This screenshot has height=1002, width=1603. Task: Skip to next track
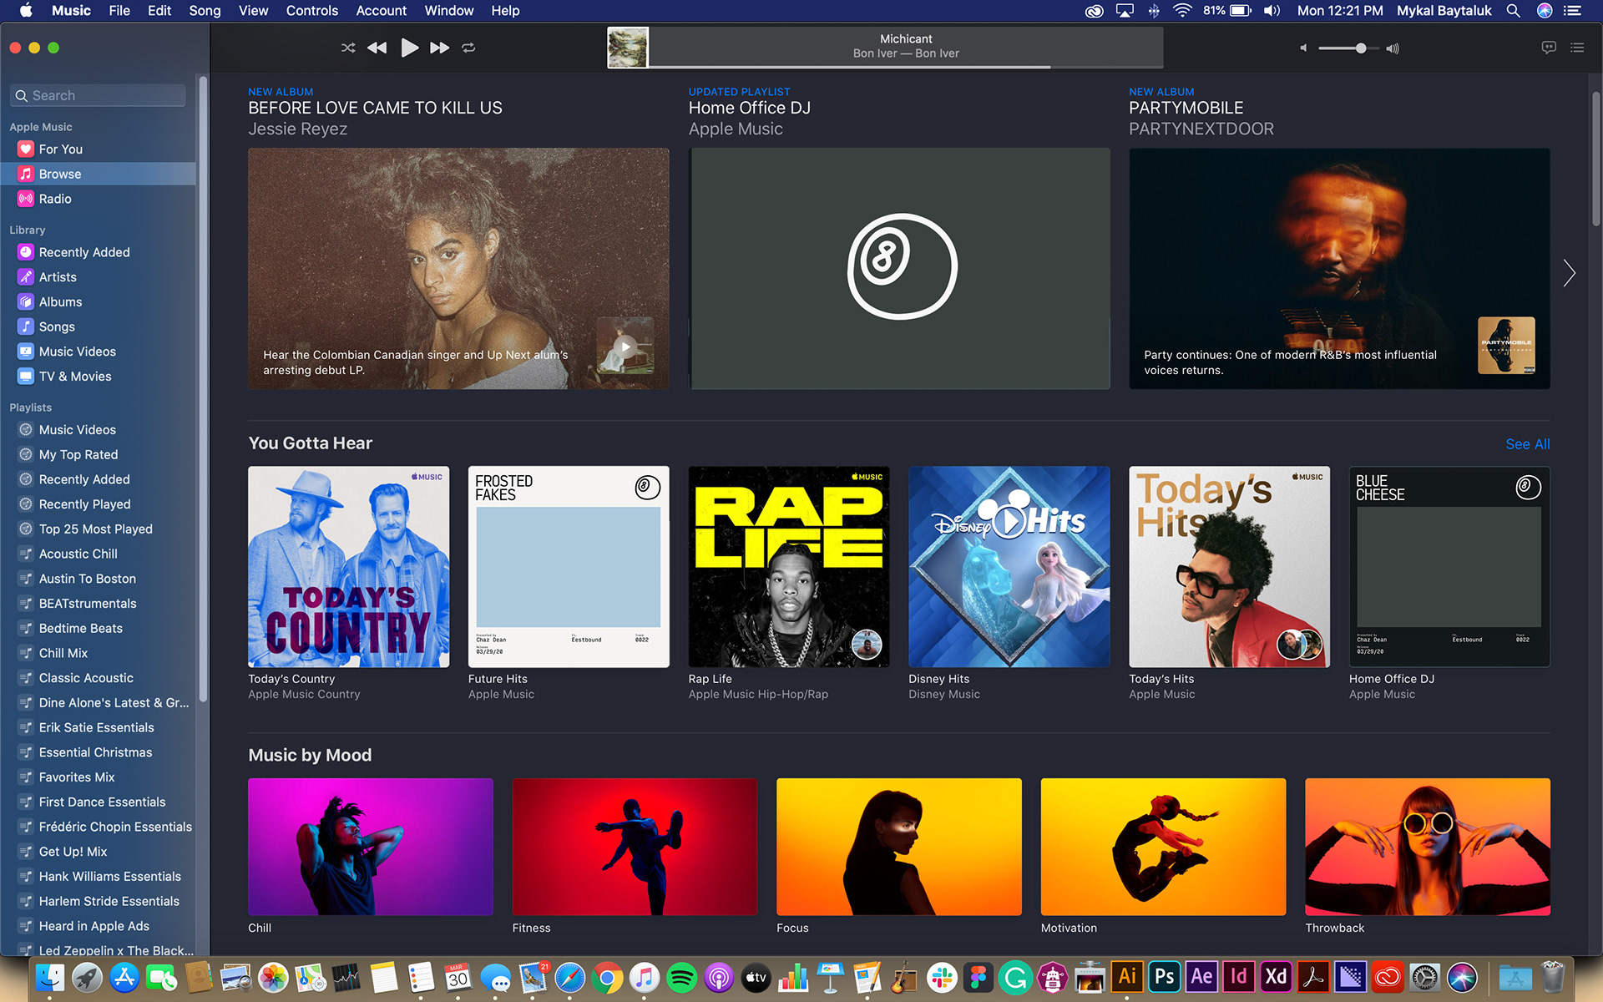tap(439, 48)
